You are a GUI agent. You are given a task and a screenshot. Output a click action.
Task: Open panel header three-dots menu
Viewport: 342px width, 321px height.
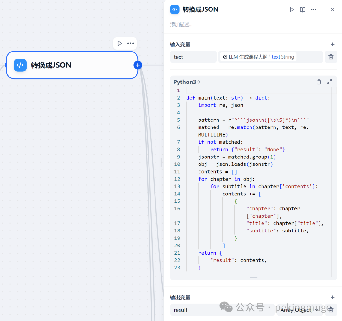pyautogui.click(x=313, y=9)
